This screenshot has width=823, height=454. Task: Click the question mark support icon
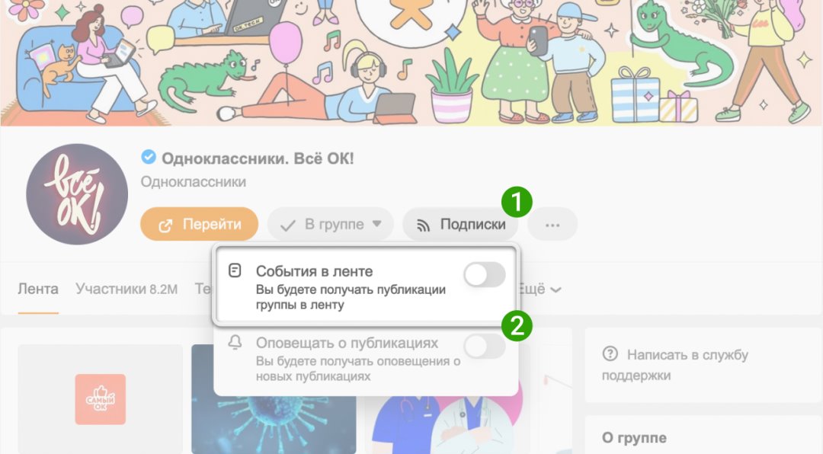tap(610, 354)
